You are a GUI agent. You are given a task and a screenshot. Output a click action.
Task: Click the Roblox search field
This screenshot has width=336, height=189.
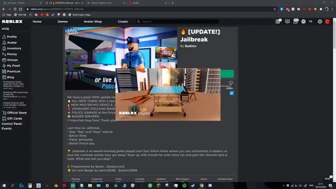coord(177,22)
